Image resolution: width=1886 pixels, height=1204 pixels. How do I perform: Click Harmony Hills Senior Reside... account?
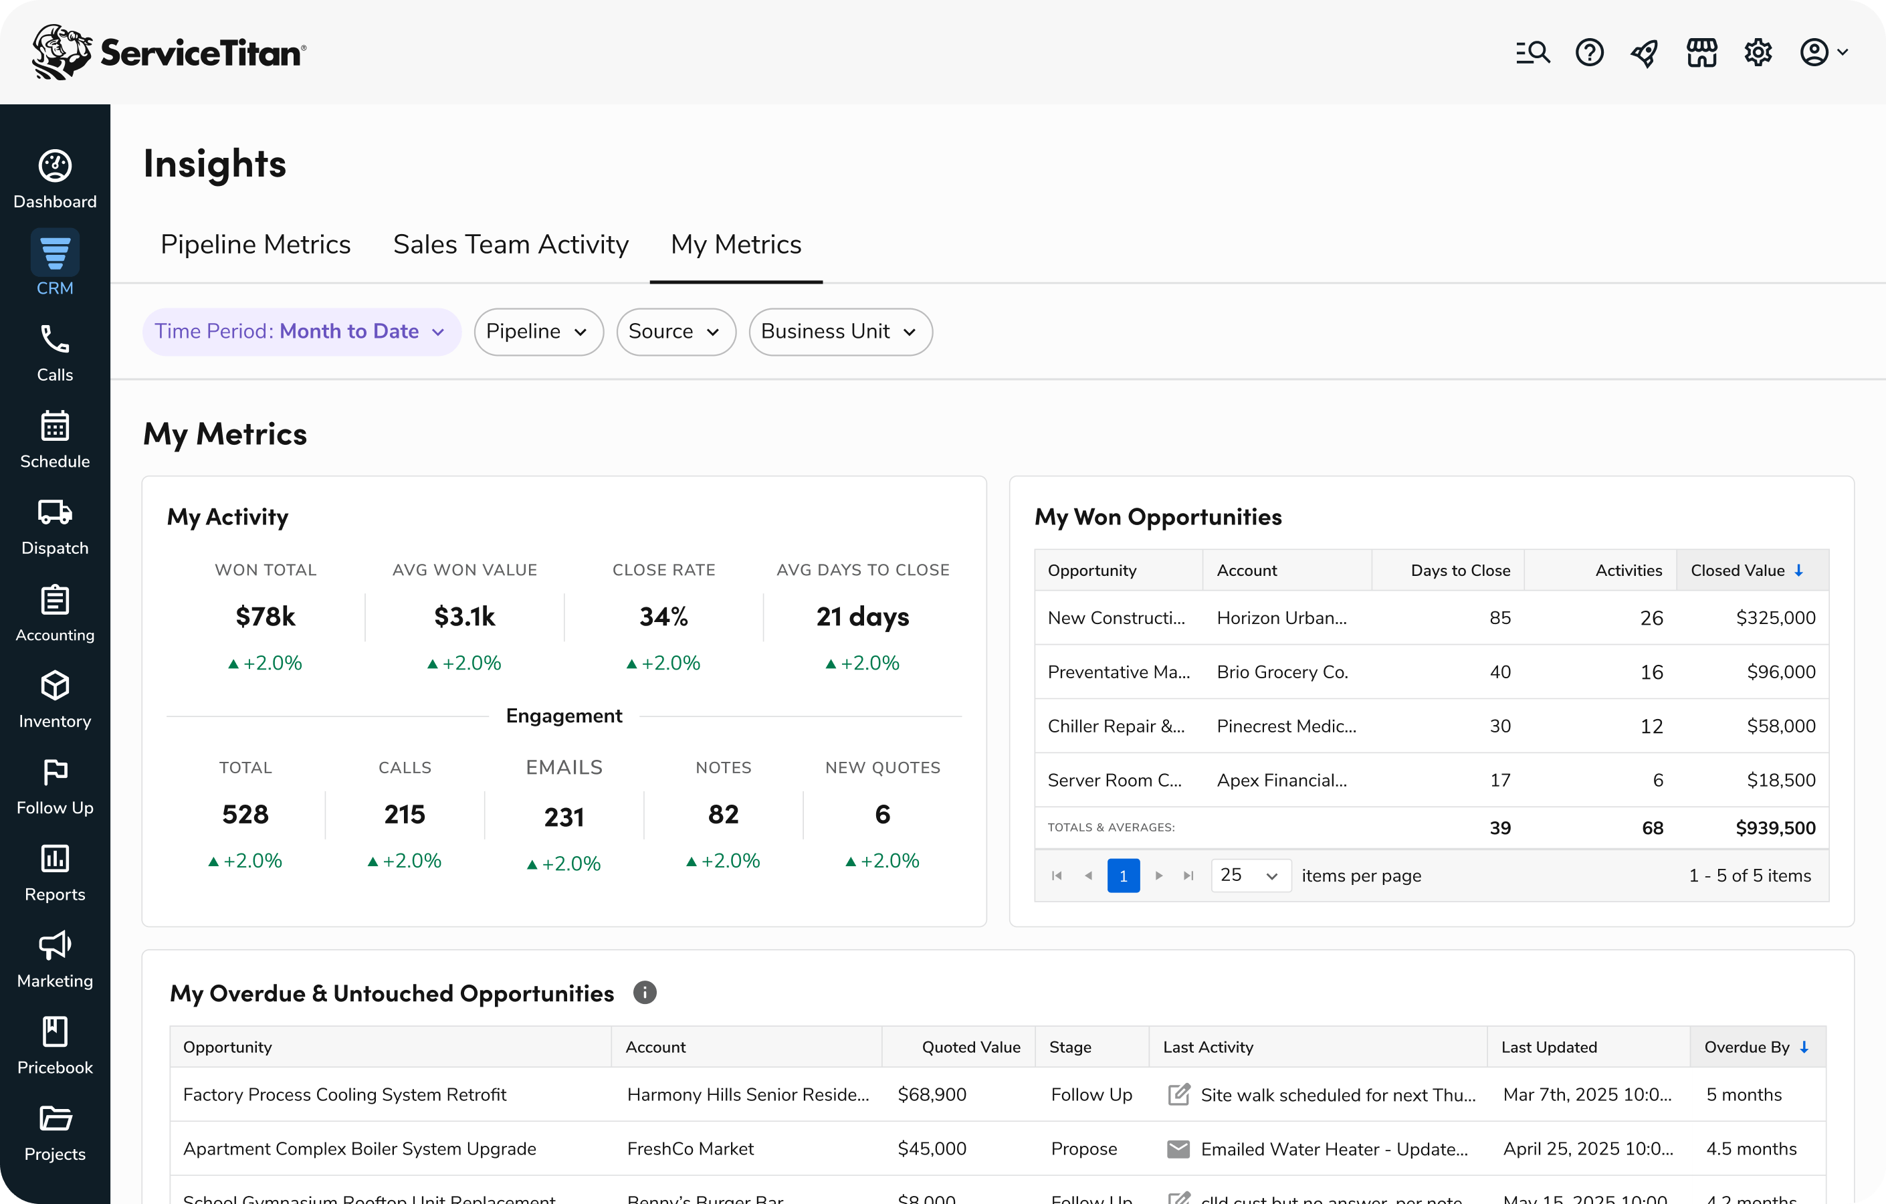click(748, 1094)
